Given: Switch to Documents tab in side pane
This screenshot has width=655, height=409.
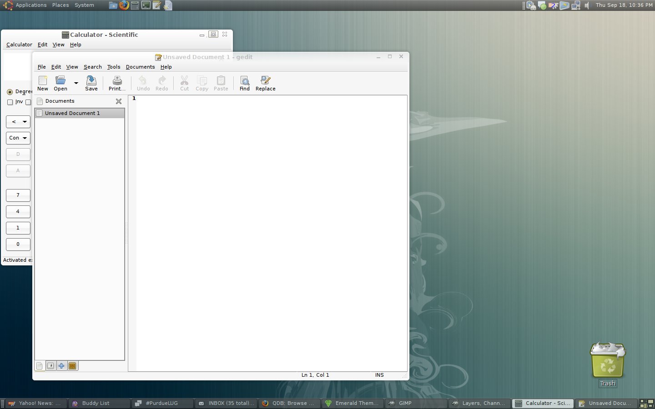Looking at the screenshot, I should pos(40,366).
